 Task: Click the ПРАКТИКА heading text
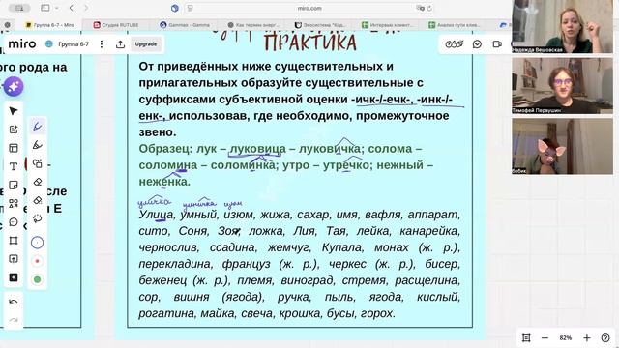click(x=309, y=43)
